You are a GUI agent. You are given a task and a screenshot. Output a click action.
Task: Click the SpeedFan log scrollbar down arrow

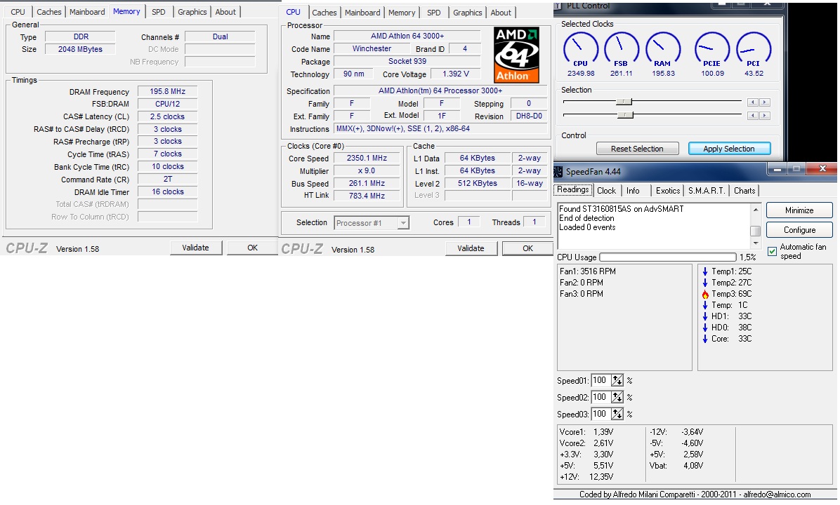point(755,243)
